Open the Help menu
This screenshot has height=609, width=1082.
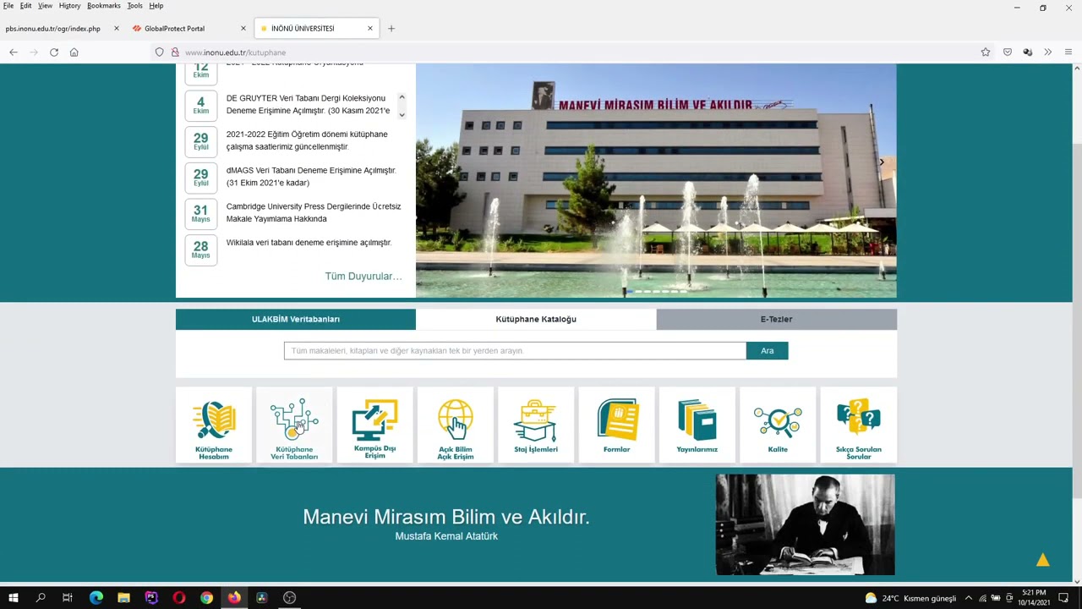point(156,6)
